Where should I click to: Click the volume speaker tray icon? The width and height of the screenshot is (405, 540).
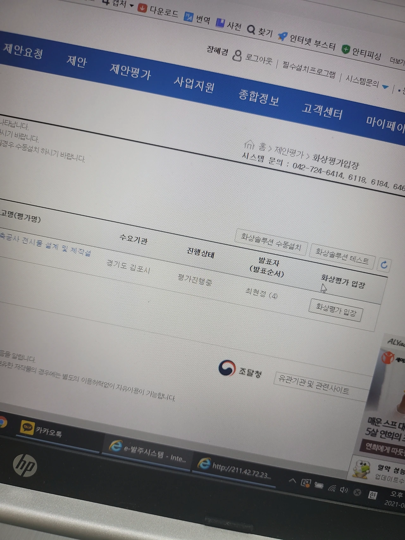coord(344,490)
